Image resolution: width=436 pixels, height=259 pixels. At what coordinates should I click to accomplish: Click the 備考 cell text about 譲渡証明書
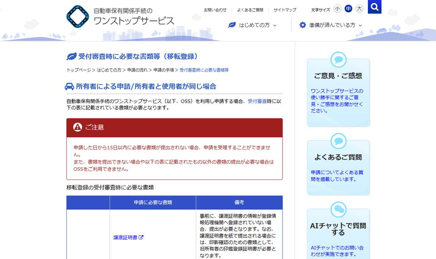[238, 236]
